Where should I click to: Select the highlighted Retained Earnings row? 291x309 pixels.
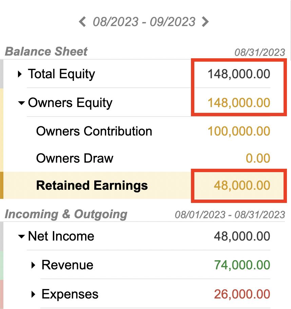[x=92, y=186]
